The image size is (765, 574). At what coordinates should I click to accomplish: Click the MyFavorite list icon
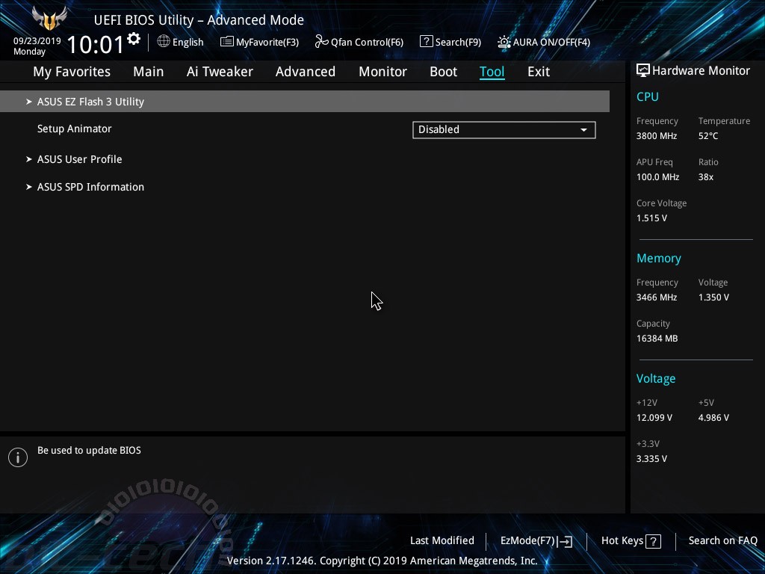tap(227, 42)
